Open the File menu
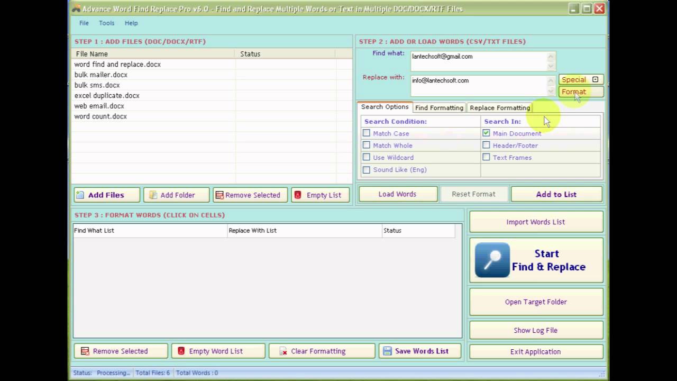Screen dimensions: 677x381 (x=84, y=23)
